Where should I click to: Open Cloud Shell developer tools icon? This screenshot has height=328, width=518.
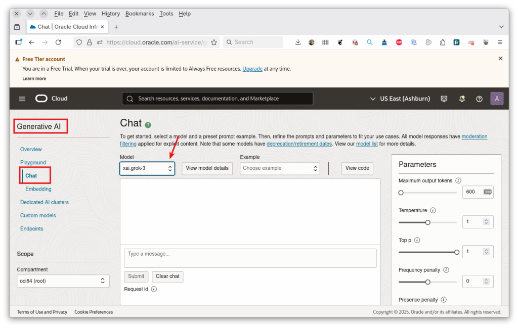pyautogui.click(x=444, y=99)
